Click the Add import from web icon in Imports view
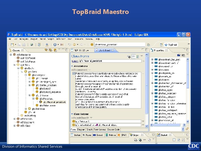 (140, 140)
